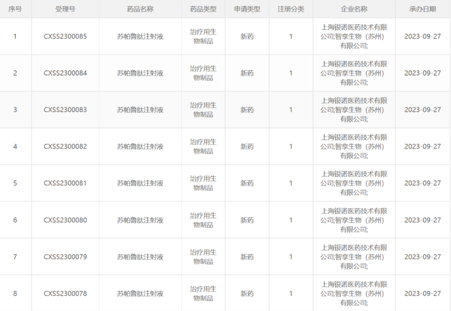The image size is (451, 311).
Task: Click 治疗用生物制品 in row CXSS2300085
Action: click(x=203, y=37)
